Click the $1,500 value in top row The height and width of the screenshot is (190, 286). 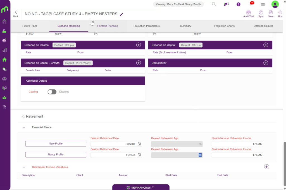pos(29,34)
